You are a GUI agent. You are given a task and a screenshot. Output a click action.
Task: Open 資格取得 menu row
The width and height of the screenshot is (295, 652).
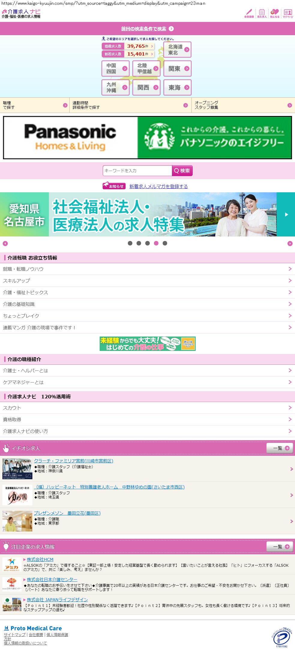[x=147, y=419]
